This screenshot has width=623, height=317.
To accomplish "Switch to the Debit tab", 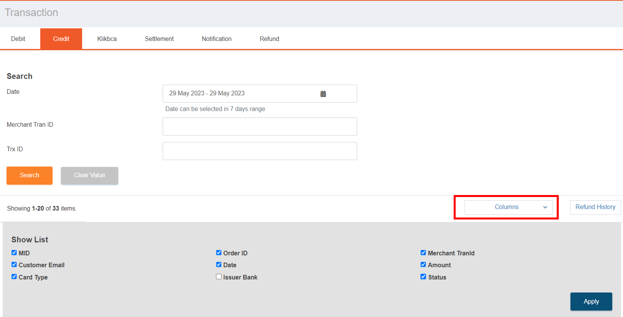I will 18,39.
